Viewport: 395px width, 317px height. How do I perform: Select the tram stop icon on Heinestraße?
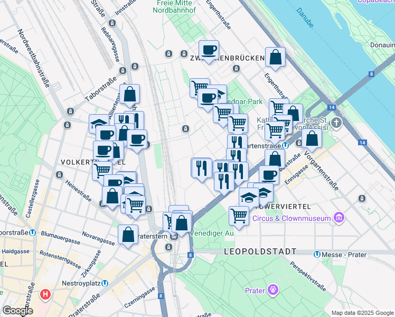point(60,175)
